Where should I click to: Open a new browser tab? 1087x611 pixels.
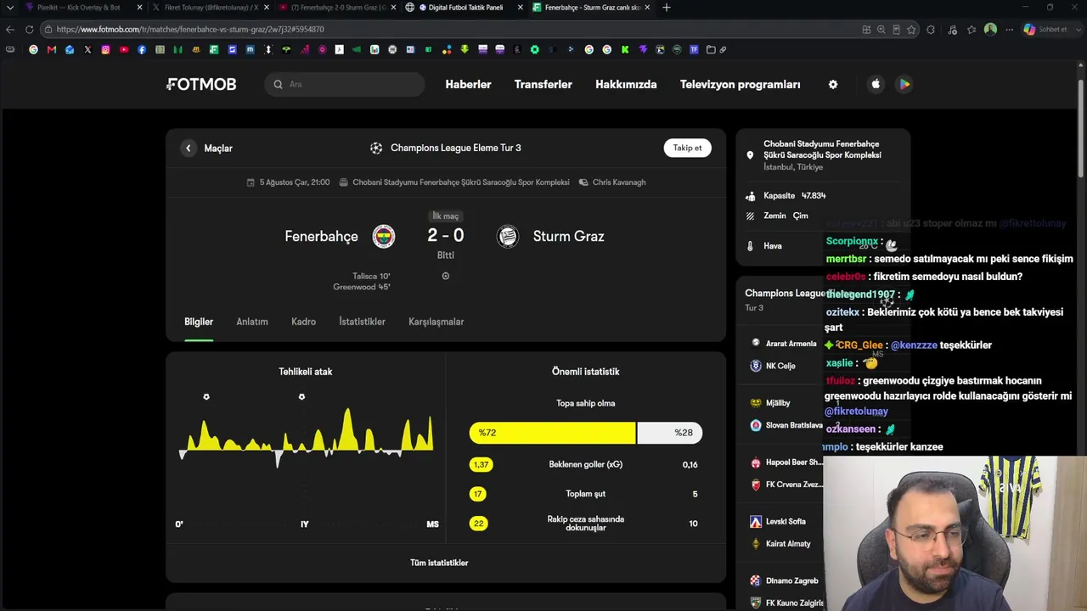click(x=667, y=8)
